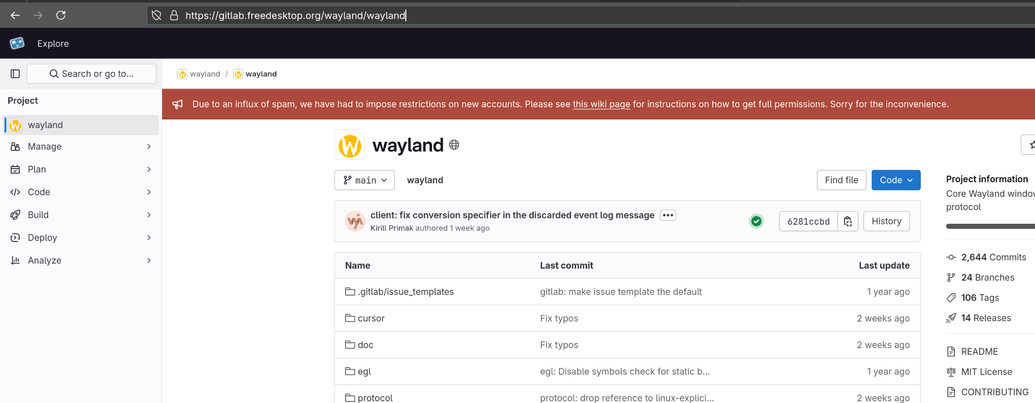Click the Plan calendar icon

[x=15, y=169]
